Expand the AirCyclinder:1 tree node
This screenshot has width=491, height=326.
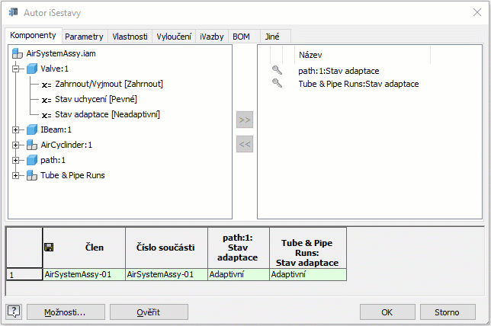pos(16,145)
